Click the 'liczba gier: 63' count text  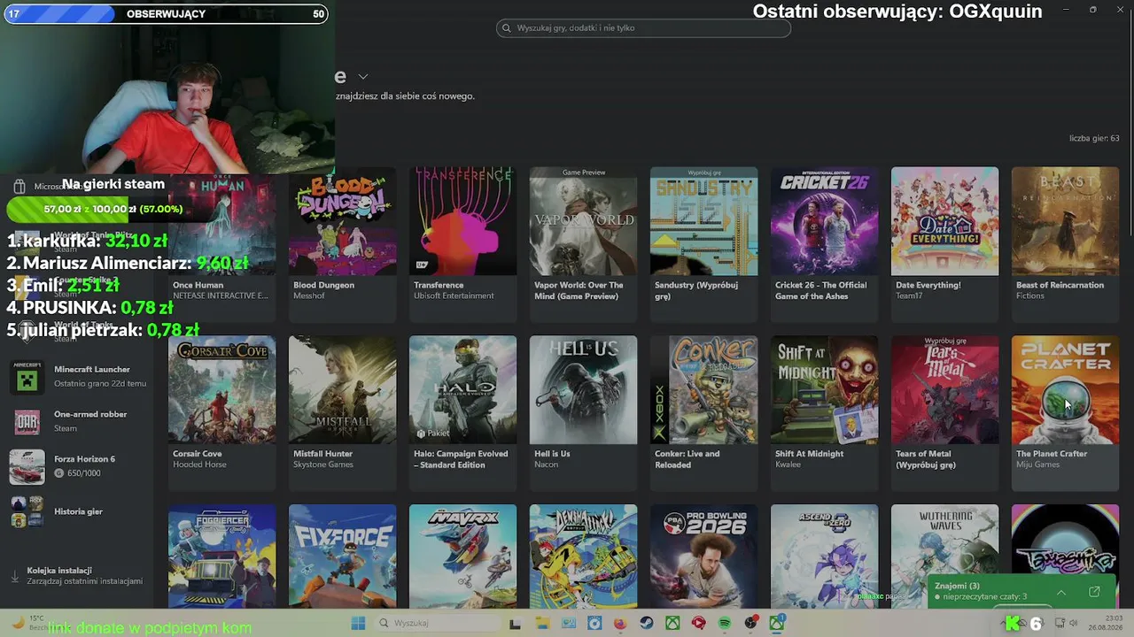click(1094, 139)
